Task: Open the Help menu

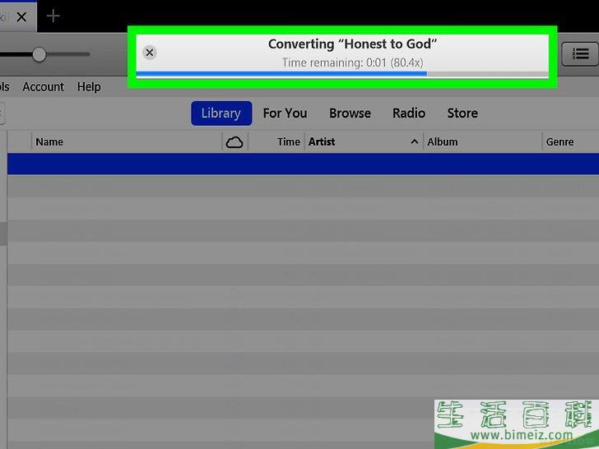Action: (x=89, y=87)
